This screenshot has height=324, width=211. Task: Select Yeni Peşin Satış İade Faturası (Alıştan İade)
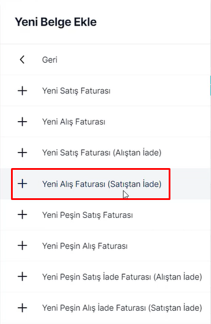coord(122,277)
